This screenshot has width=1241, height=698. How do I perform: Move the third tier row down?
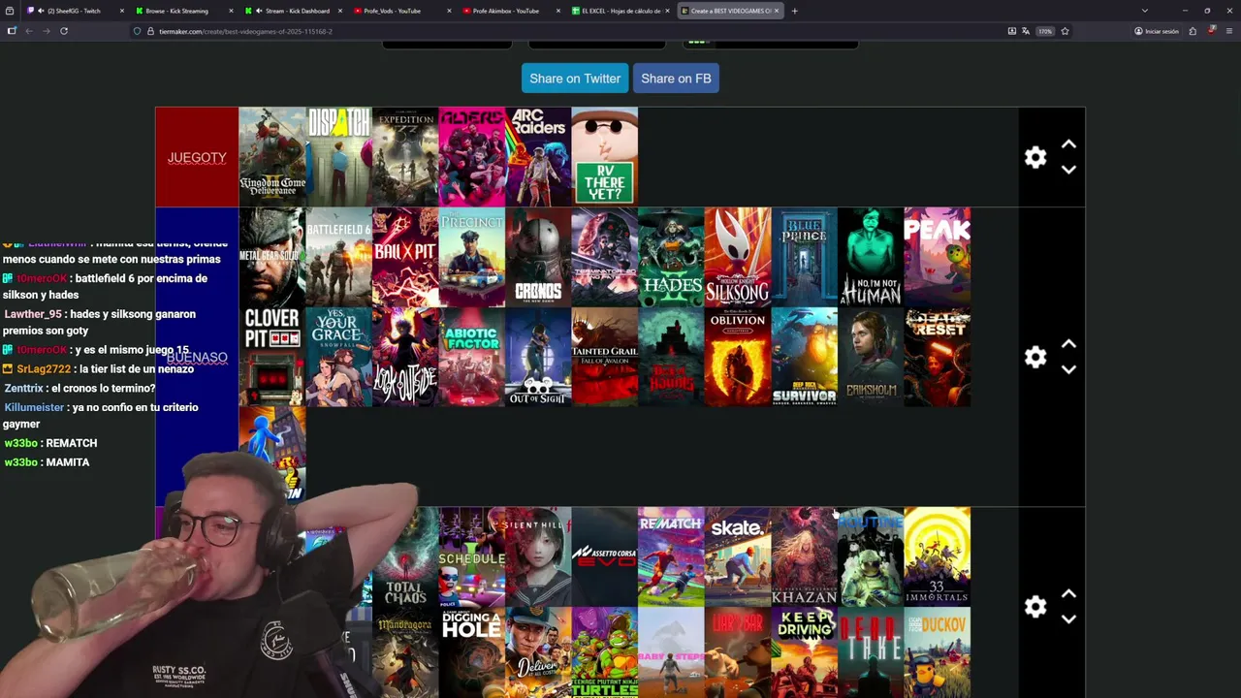tap(1068, 619)
